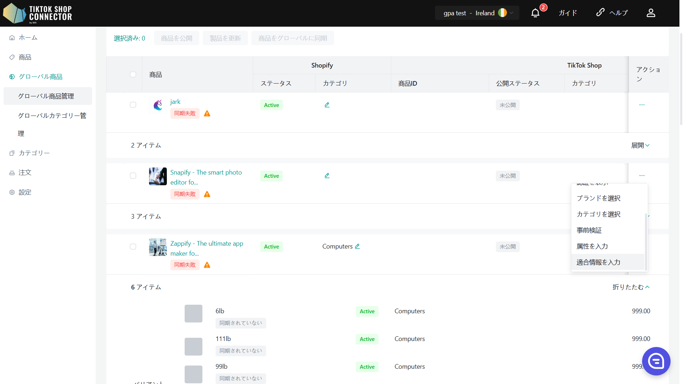
Task: Edit the Computers category for Zappify
Action: [357, 246]
